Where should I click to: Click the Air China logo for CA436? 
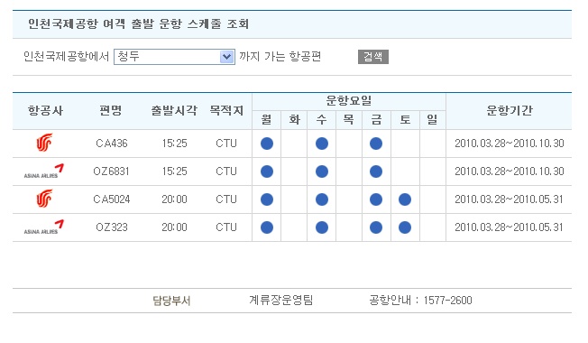click(x=44, y=143)
